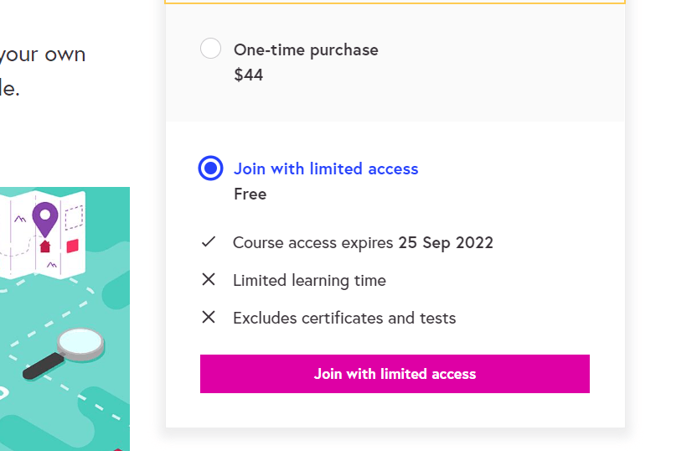Click the One-time purchase label text
The height and width of the screenshot is (451, 697).
306,49
